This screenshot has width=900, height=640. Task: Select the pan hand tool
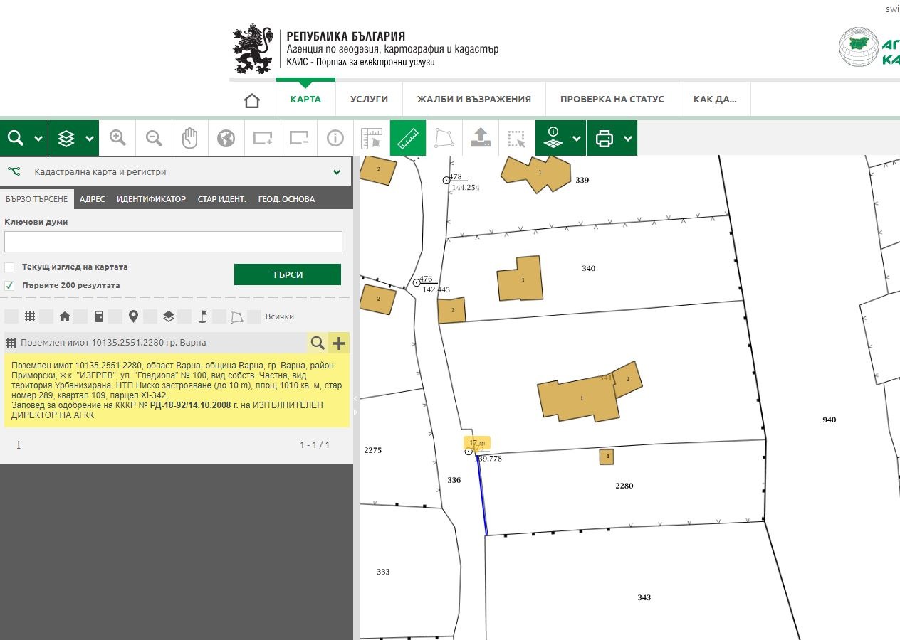click(189, 138)
